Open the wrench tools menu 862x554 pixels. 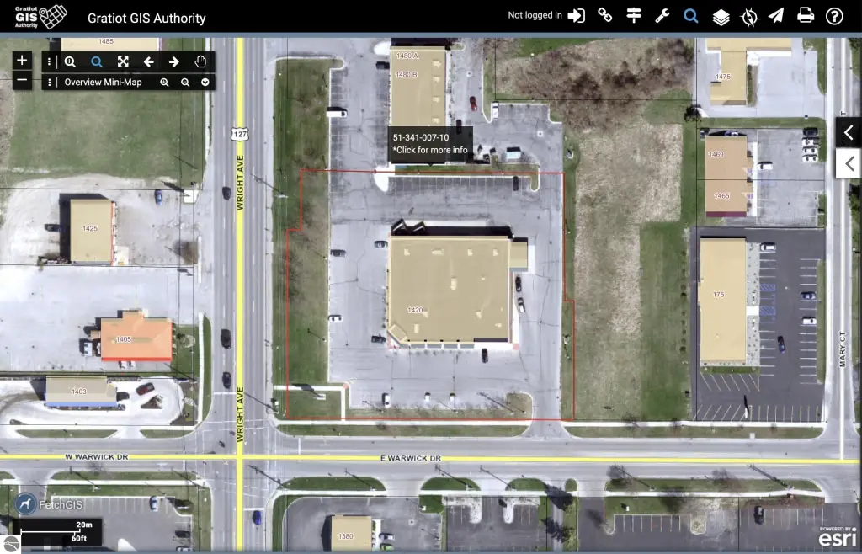(x=662, y=16)
